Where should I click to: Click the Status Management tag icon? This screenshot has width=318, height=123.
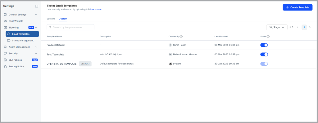[9, 41]
